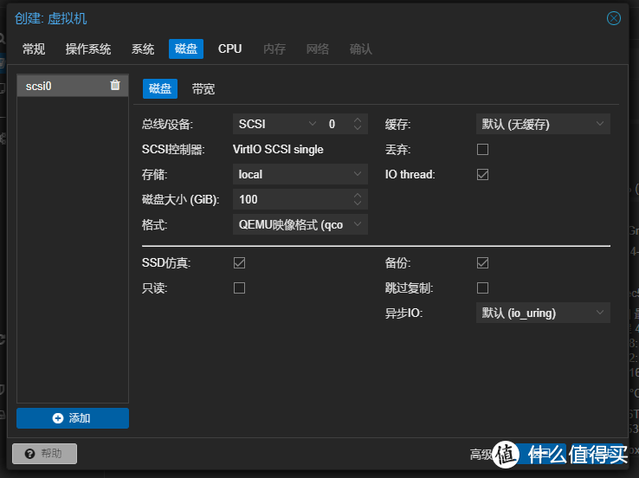Uncheck the Backup (备份) checkbox
Viewport: 639px width, 478px height.
(483, 262)
